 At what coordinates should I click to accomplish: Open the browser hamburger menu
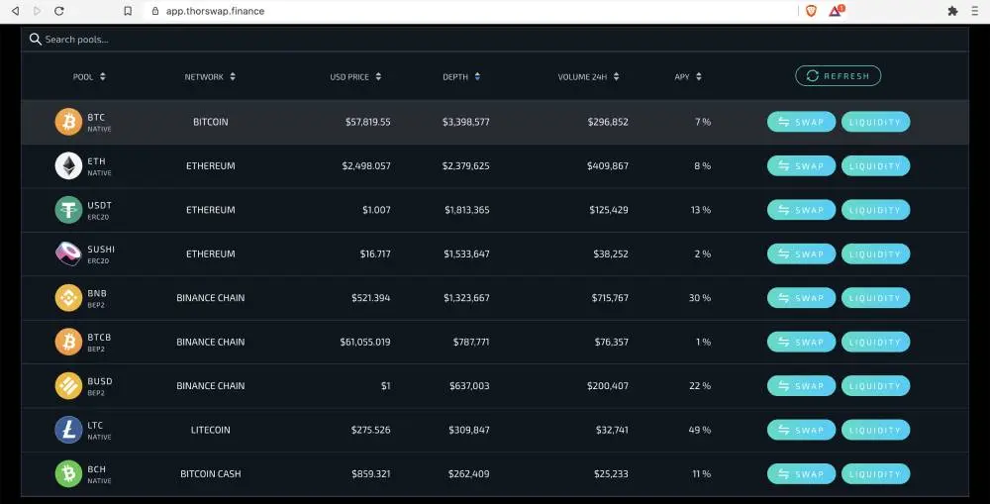(975, 11)
